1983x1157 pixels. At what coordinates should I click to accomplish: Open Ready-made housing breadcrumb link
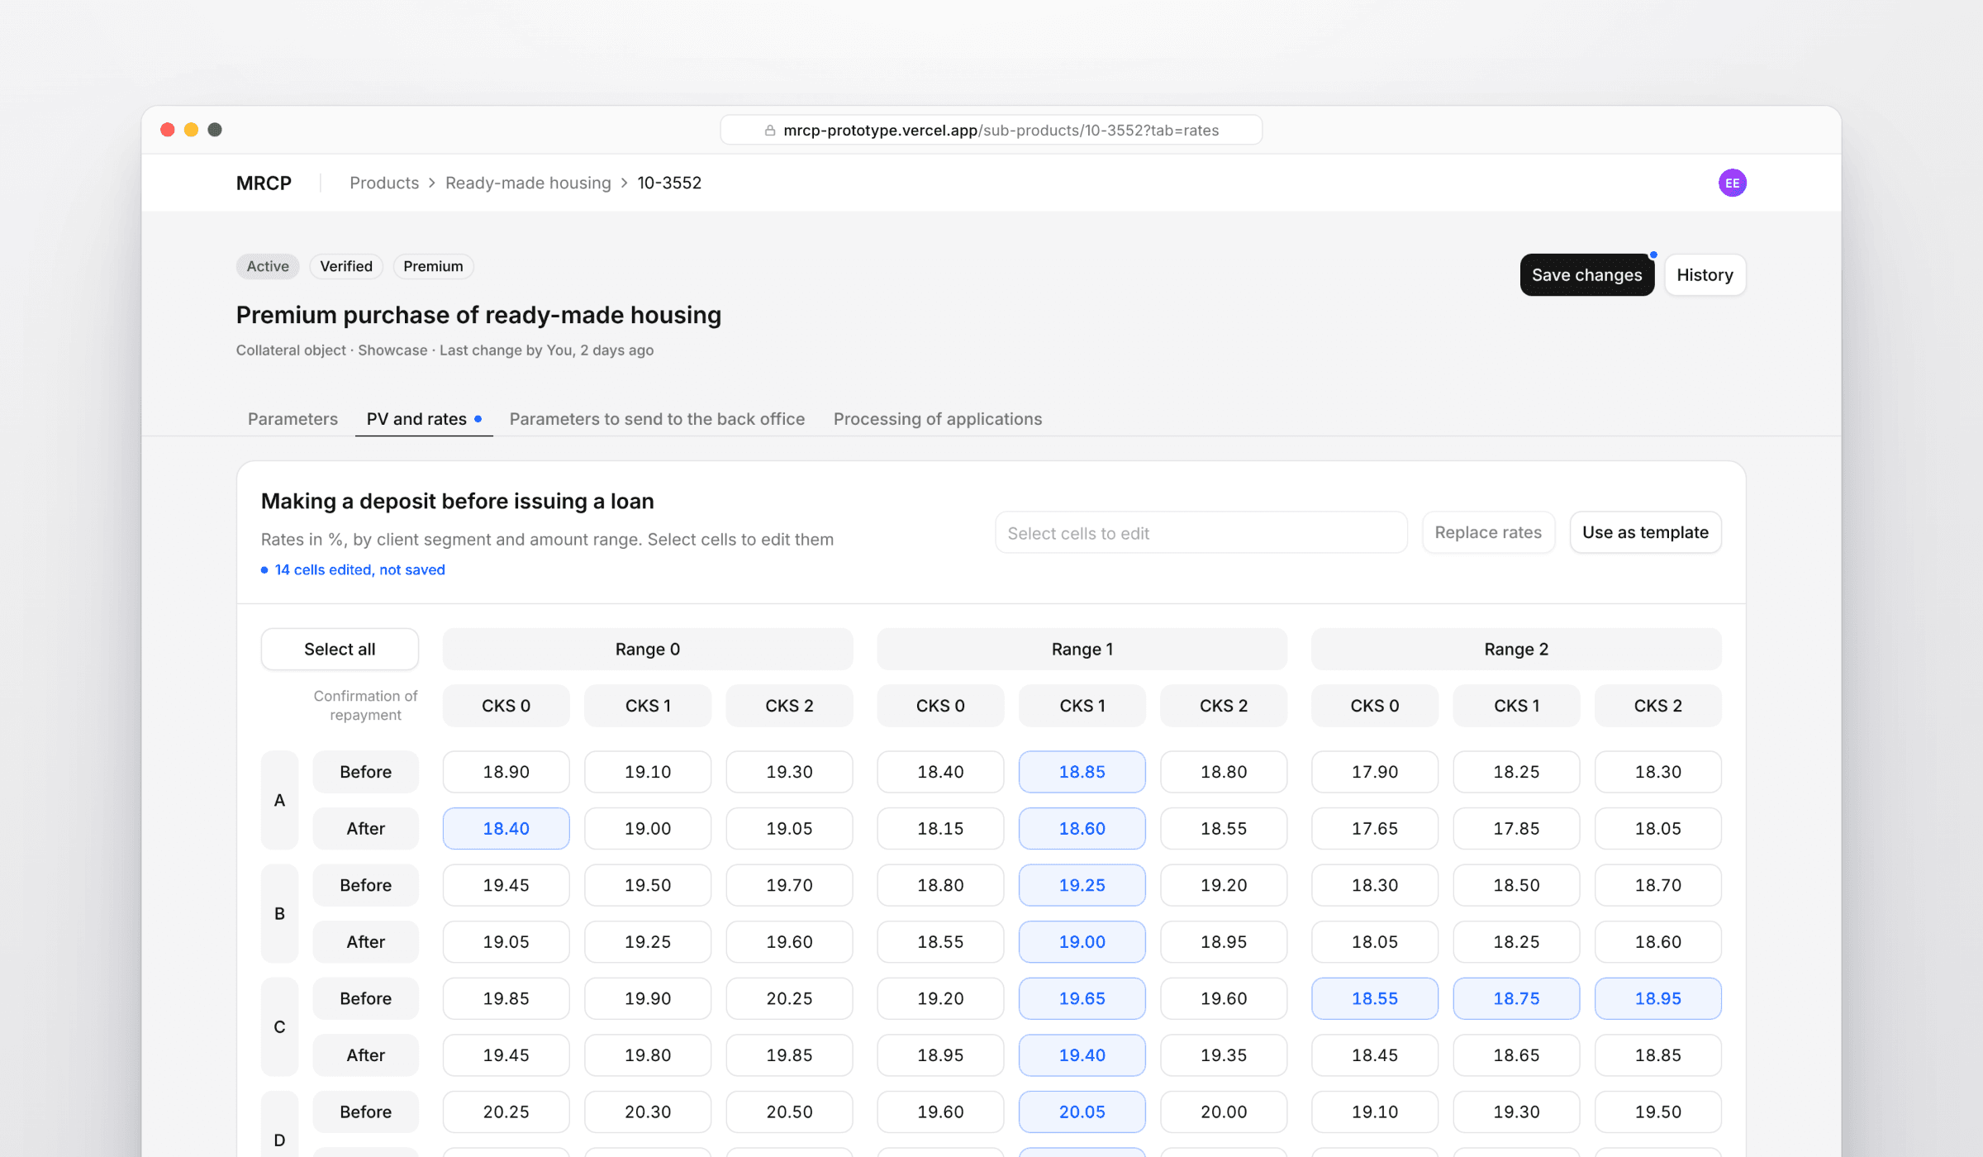(x=528, y=183)
